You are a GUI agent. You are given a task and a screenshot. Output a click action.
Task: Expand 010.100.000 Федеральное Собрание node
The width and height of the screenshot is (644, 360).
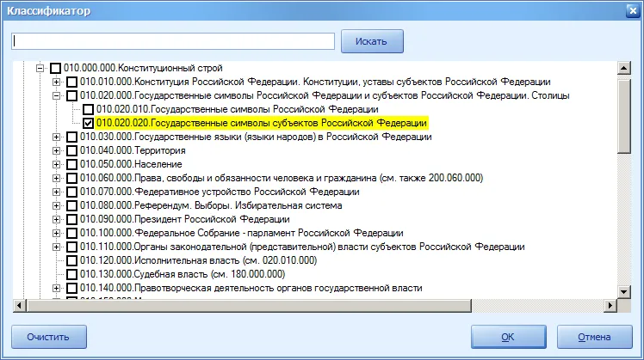pos(57,233)
